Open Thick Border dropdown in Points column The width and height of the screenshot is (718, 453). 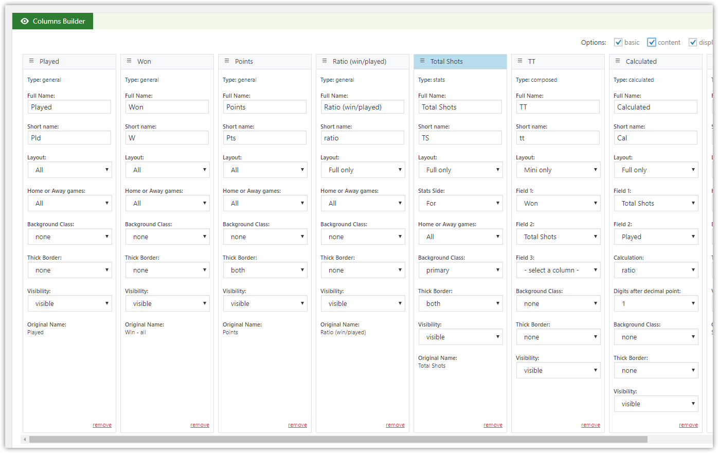[x=265, y=270]
